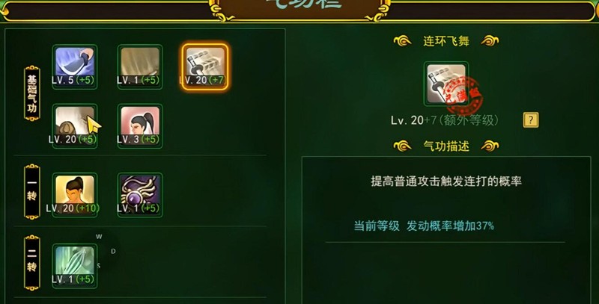The width and height of the screenshot is (599, 304).
Task: Choose the green feather 二转 skill
Action: pyautogui.click(x=74, y=265)
